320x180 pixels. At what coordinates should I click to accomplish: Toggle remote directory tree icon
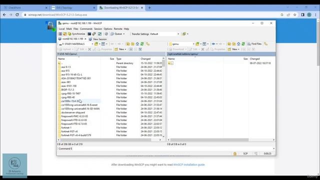[265, 44]
